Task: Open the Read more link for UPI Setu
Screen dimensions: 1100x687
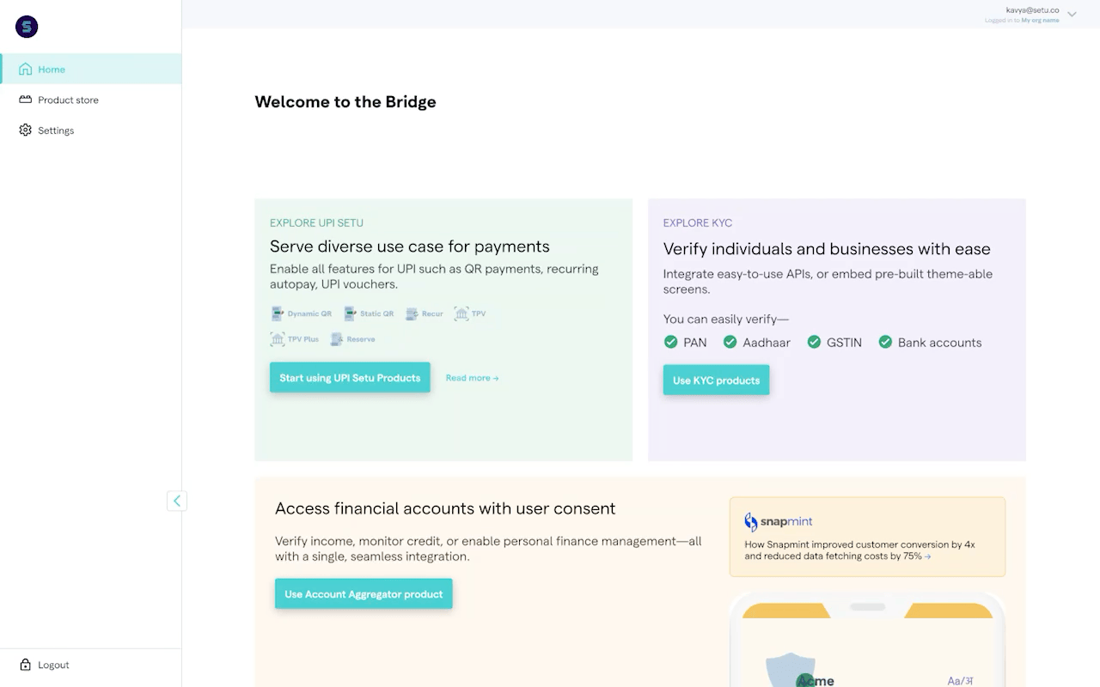Action: 472,378
